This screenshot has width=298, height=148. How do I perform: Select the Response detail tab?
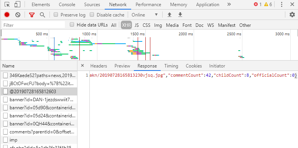click(147, 66)
